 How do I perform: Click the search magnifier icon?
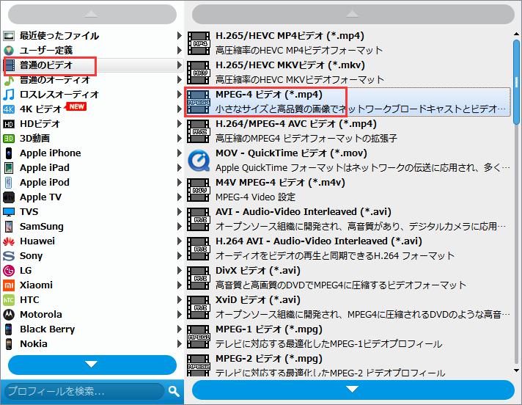[174, 391]
